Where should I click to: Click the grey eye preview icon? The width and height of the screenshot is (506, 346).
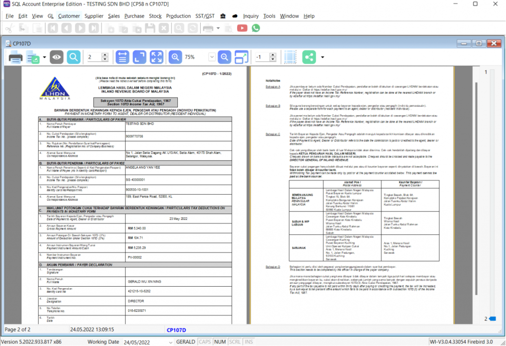pos(56,57)
